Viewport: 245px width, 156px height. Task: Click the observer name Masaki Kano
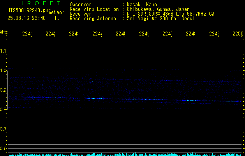(142, 5)
